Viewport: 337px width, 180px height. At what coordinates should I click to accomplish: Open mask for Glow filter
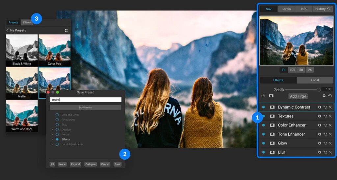click(272, 143)
